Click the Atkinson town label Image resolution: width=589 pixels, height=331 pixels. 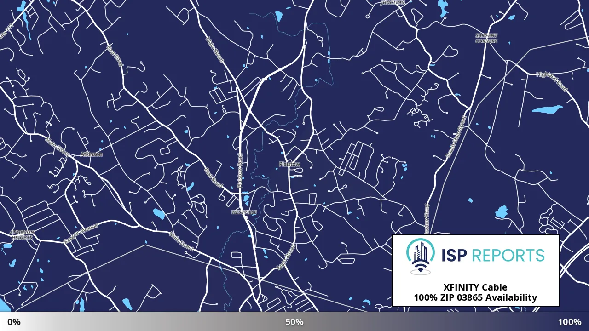click(91, 154)
